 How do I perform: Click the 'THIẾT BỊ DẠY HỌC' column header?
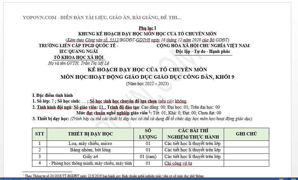click(90, 134)
